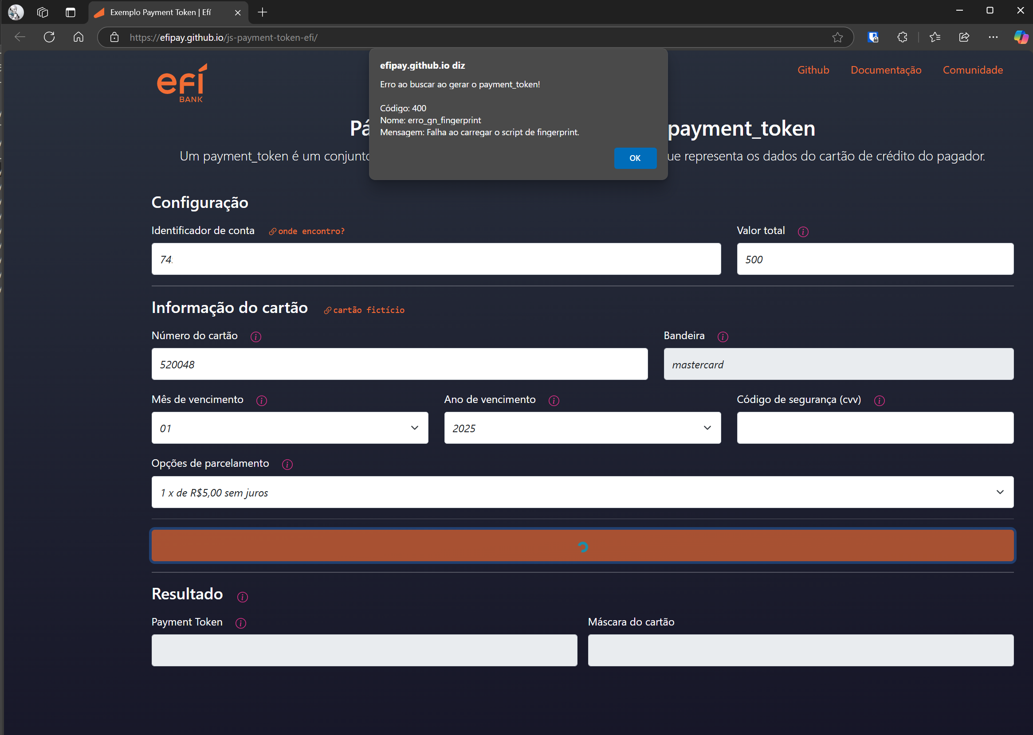Show info for Bandeira

(x=723, y=337)
